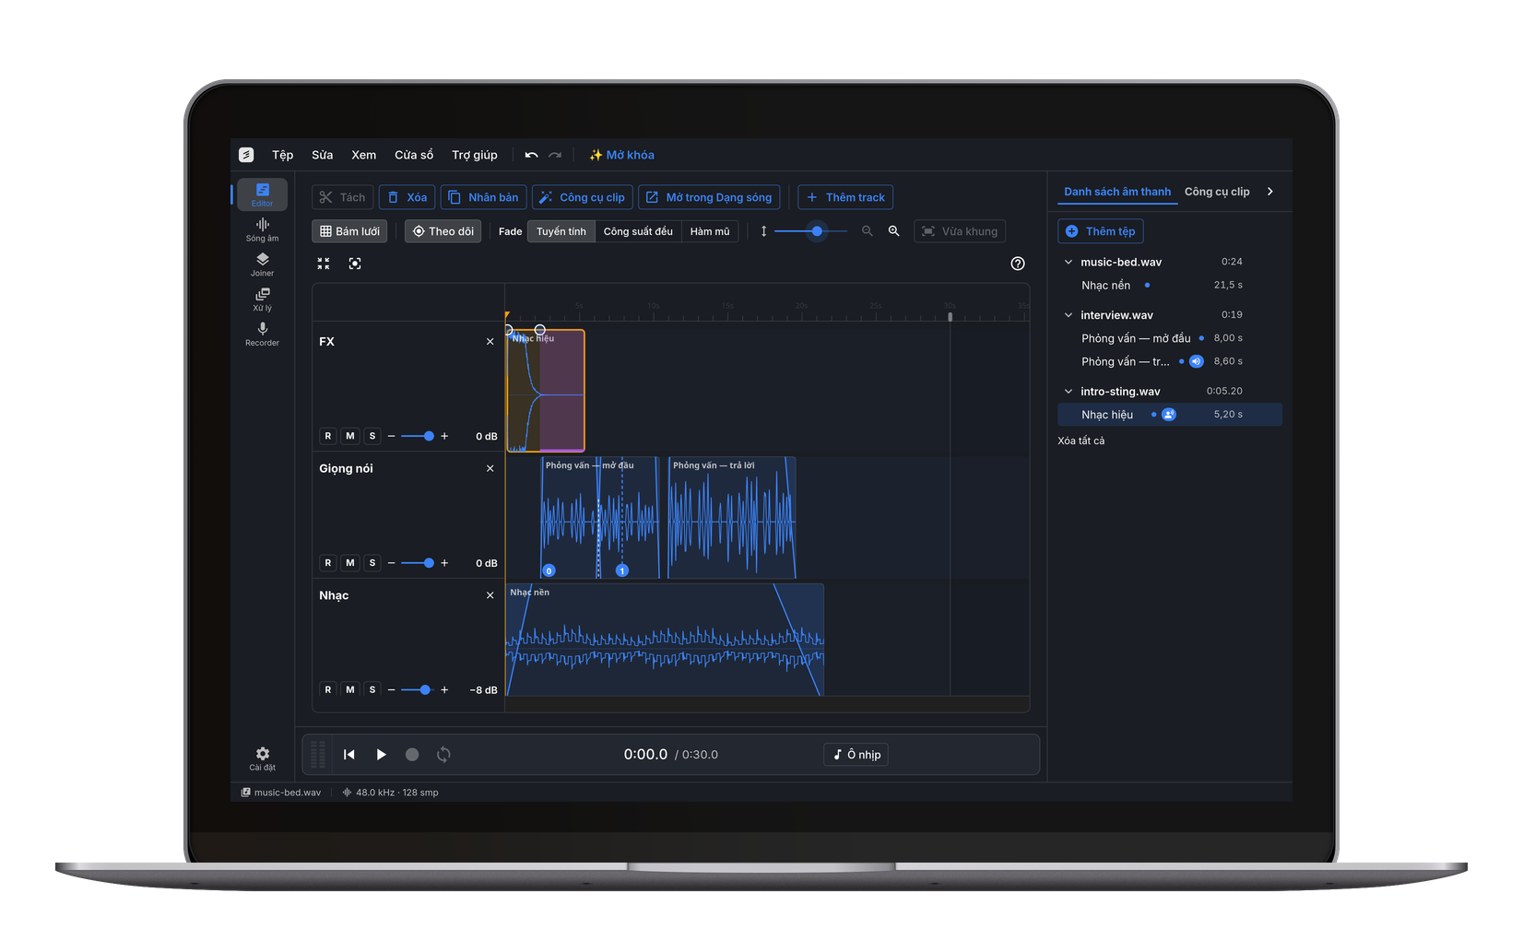Click the Mở khóa unlock link

[622, 155]
